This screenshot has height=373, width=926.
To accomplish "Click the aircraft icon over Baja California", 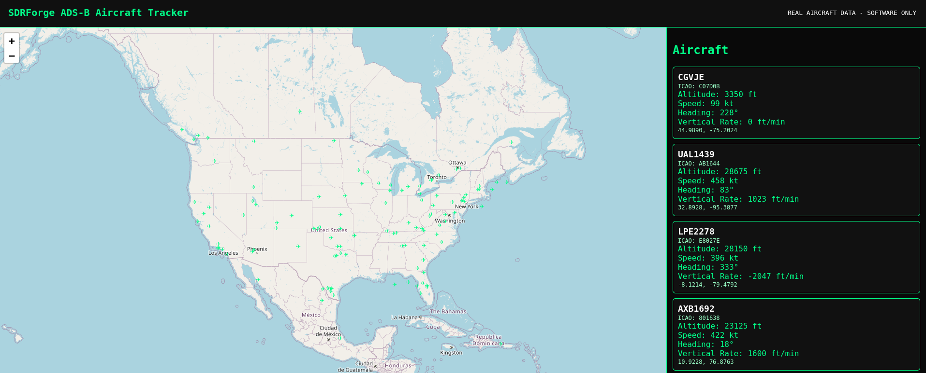I will 258,280.
